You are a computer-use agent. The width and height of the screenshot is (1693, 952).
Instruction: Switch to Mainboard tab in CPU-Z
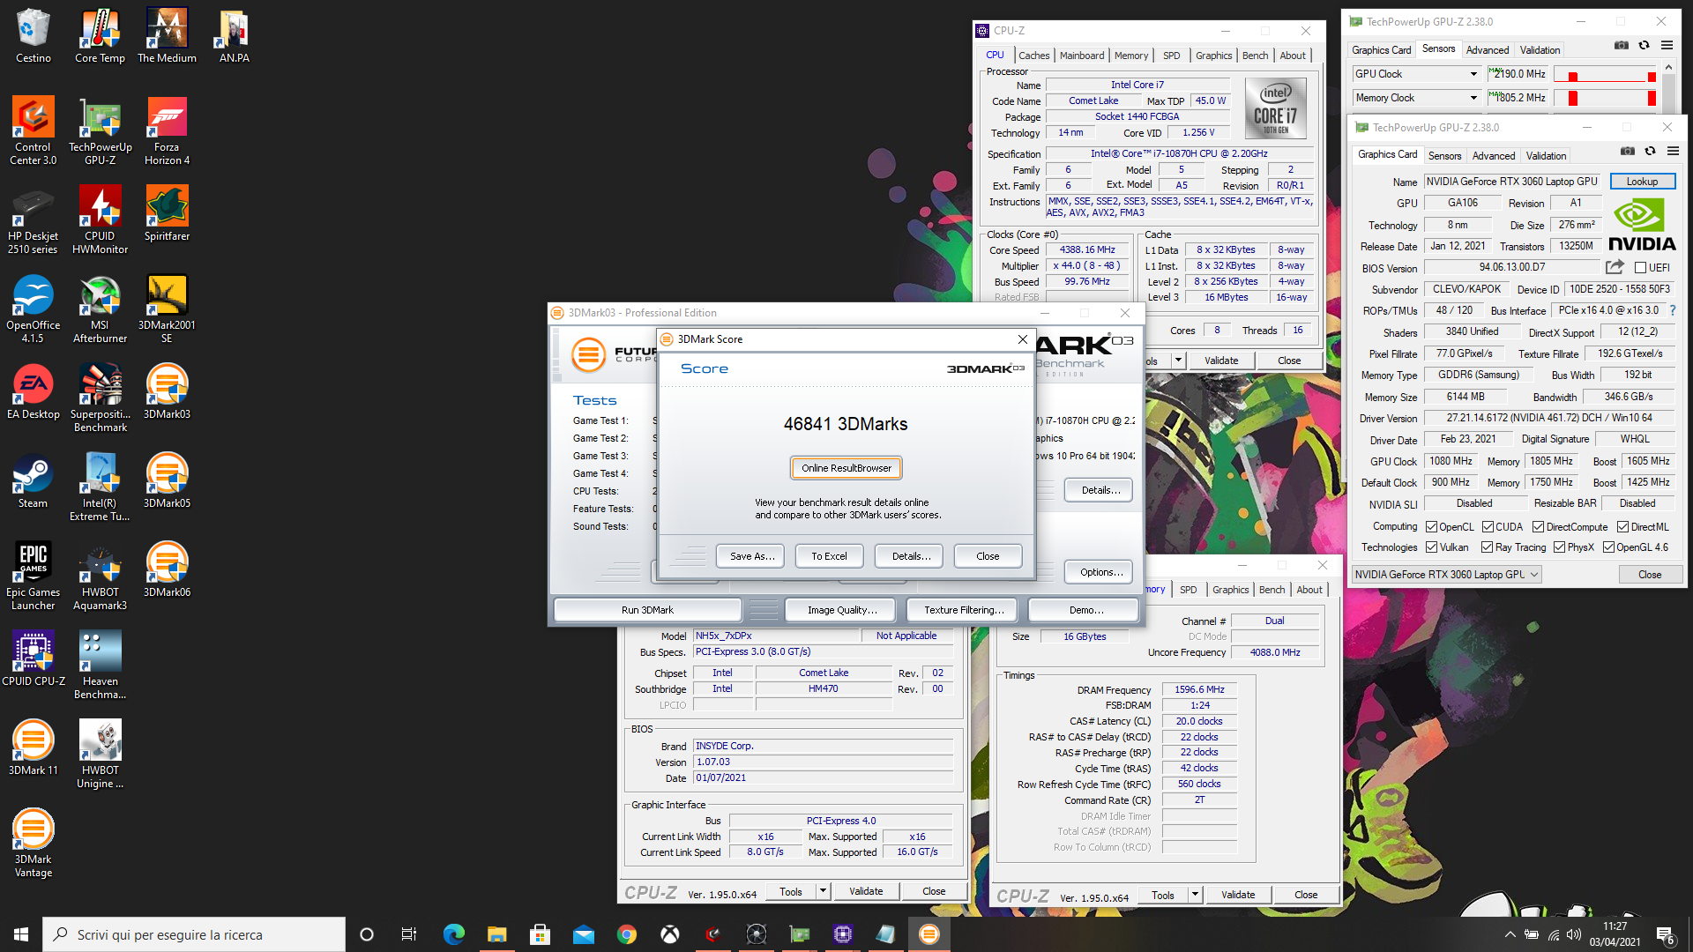(1081, 56)
